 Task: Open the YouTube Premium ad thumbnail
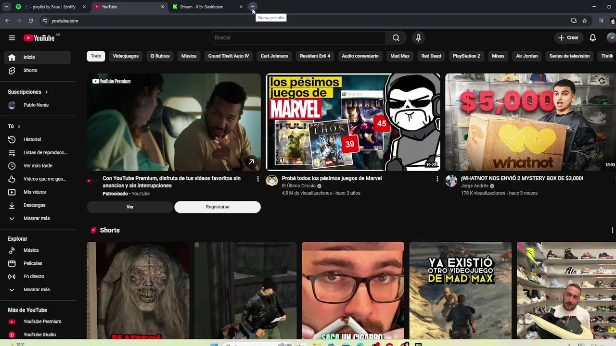[x=174, y=122]
